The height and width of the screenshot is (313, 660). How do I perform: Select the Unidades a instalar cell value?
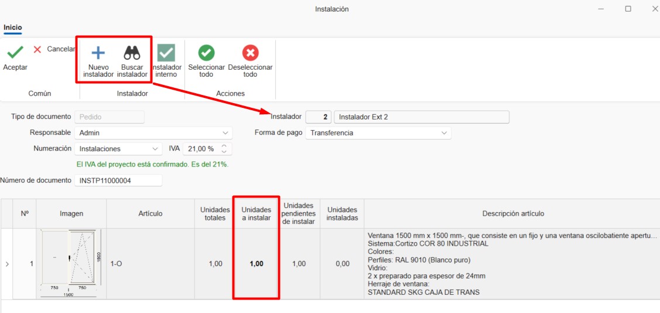click(256, 264)
